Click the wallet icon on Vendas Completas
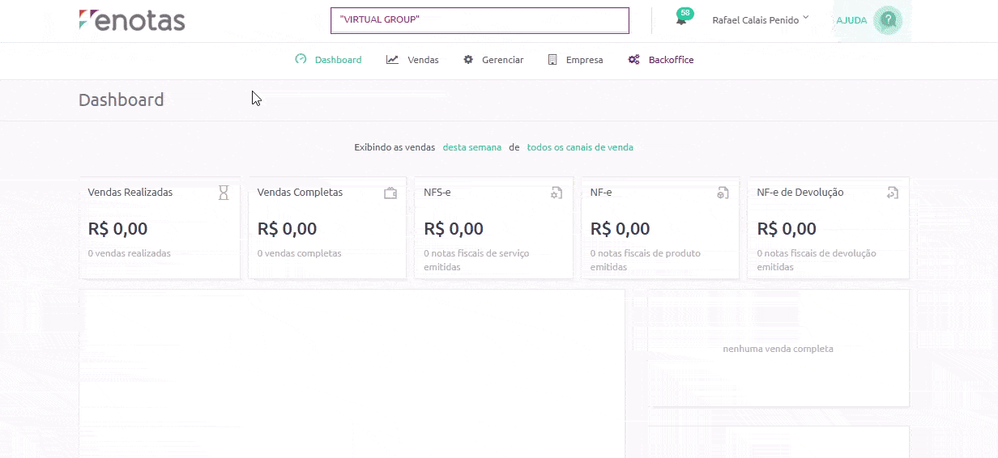The image size is (998, 458). pyautogui.click(x=390, y=193)
